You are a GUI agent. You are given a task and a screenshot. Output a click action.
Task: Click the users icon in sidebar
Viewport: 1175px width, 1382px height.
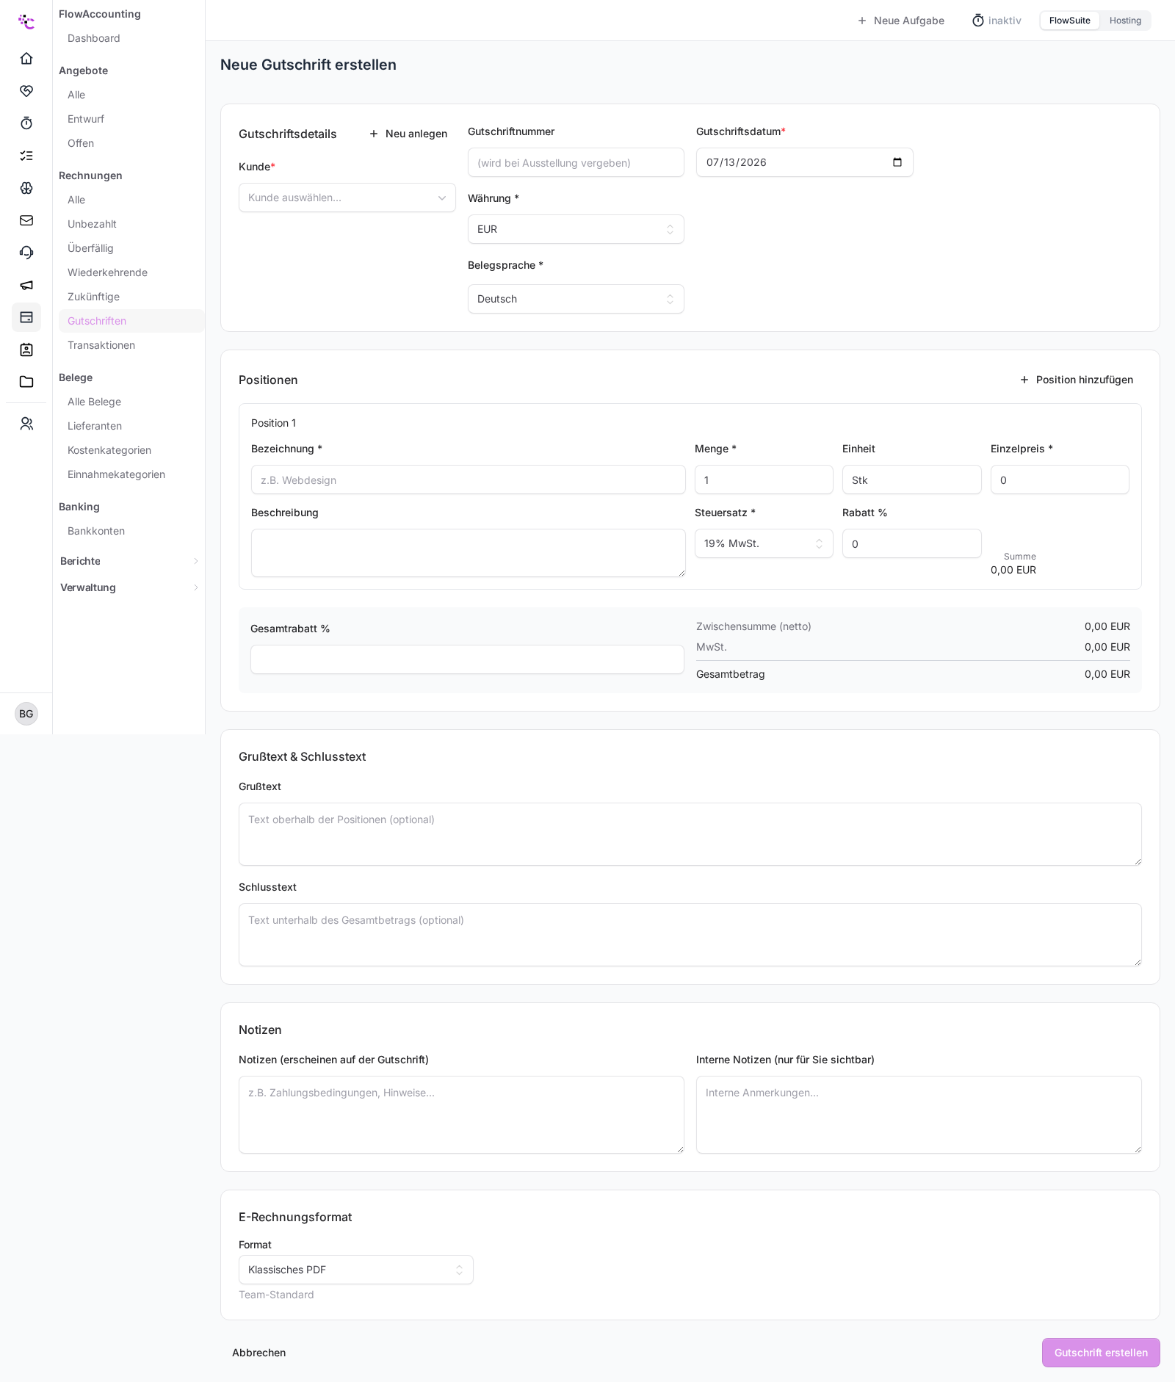pos(26,424)
